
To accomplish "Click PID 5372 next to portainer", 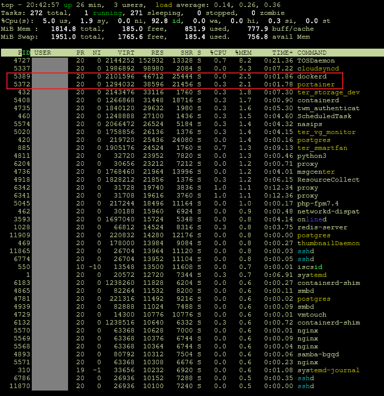I will coord(22,84).
